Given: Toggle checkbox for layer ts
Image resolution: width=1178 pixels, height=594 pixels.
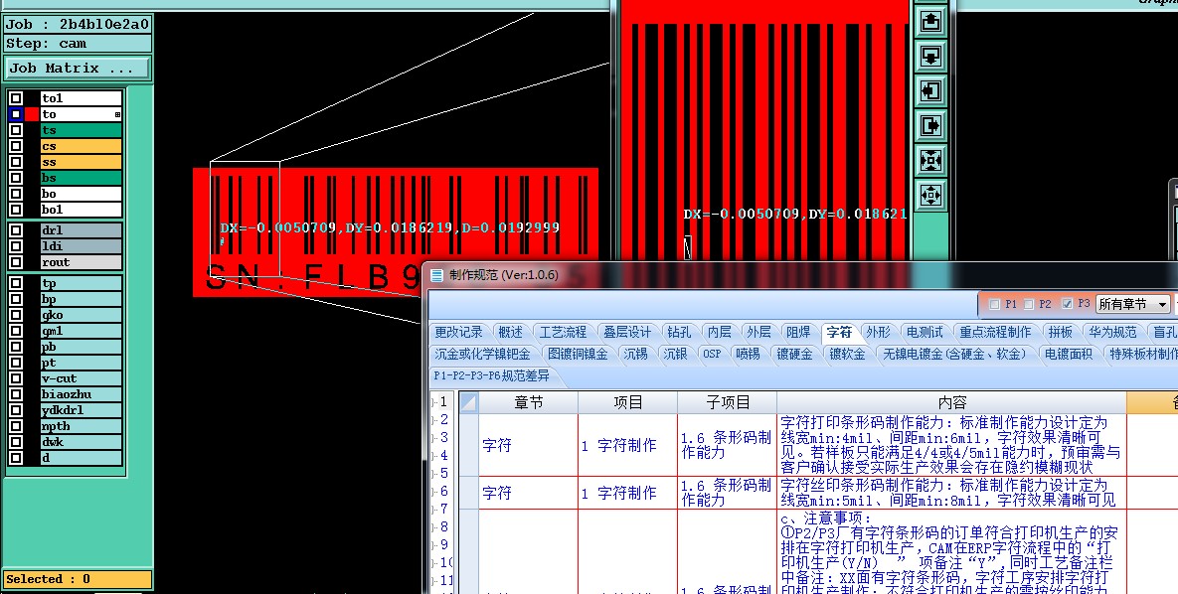Looking at the screenshot, I should coord(16,130).
